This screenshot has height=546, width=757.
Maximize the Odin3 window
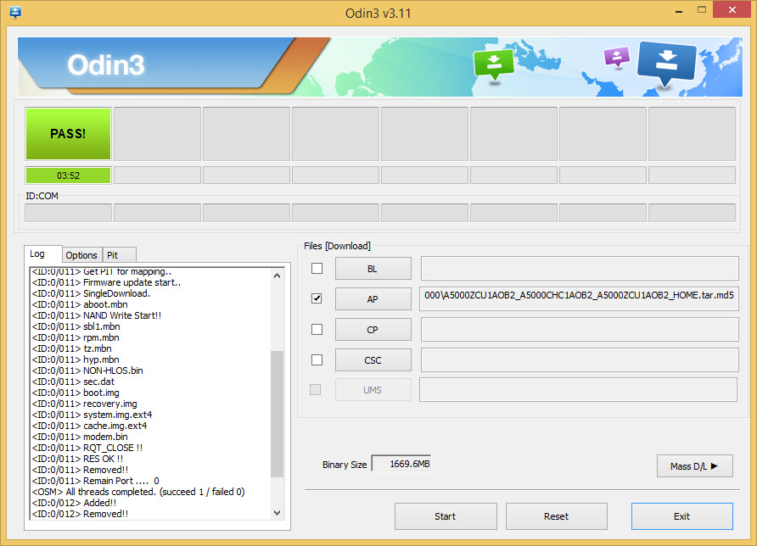point(702,9)
